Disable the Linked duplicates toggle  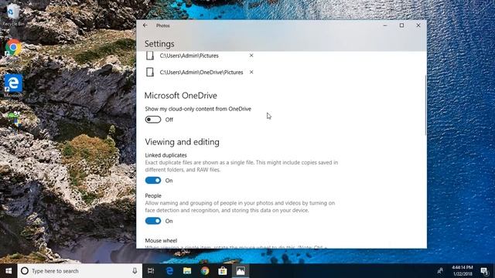tap(153, 180)
